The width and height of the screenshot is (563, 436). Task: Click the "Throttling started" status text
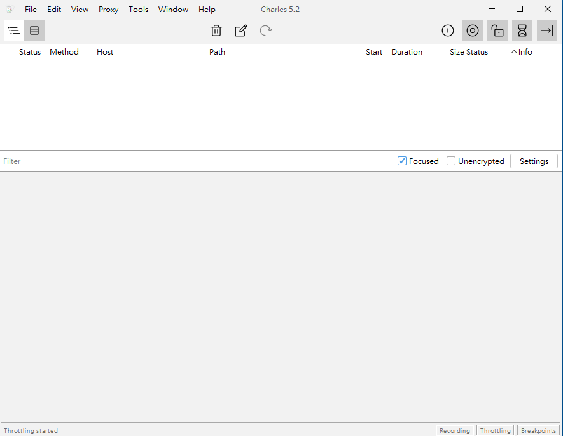pyautogui.click(x=31, y=430)
